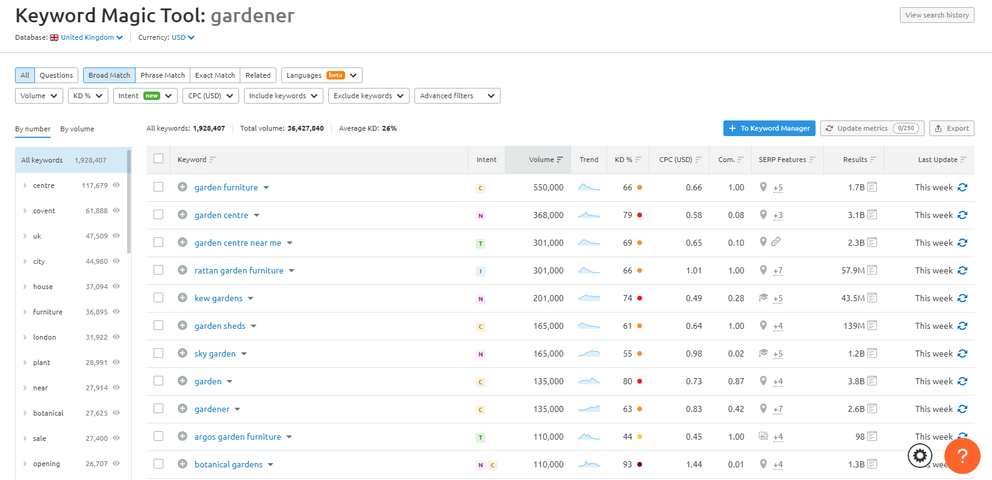The image size is (992, 480).
Task: Tick checkbox for rattan garden furniture
Action: click(158, 270)
